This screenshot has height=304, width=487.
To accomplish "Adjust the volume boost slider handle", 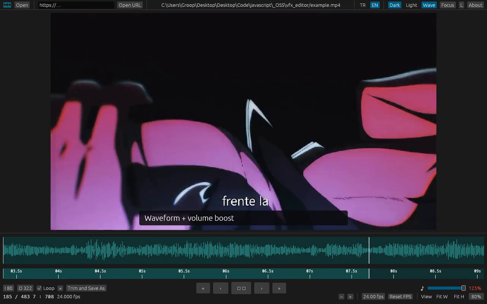I will pyautogui.click(x=463, y=288).
